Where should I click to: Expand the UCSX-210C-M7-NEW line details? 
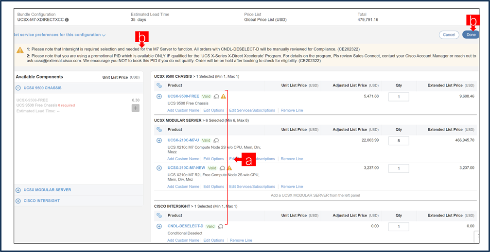tap(159, 168)
